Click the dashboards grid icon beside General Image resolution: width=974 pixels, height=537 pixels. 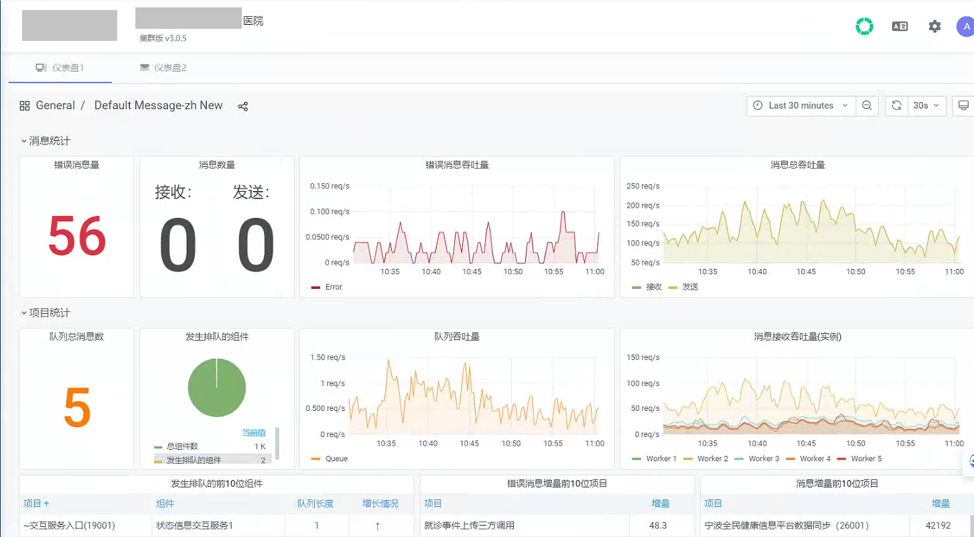pos(24,105)
